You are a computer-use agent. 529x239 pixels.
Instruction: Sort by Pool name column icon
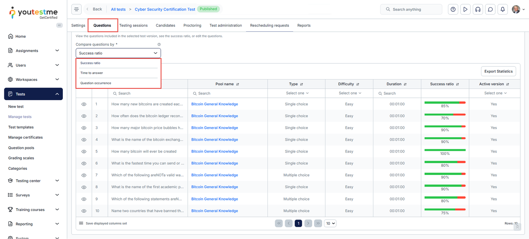[x=238, y=84]
